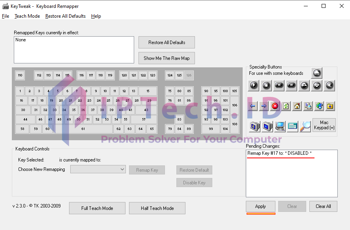The height and width of the screenshot is (230, 350).
Task: Select numpad key 108 on keyboard map
Action: pyautogui.click(x=235, y=124)
